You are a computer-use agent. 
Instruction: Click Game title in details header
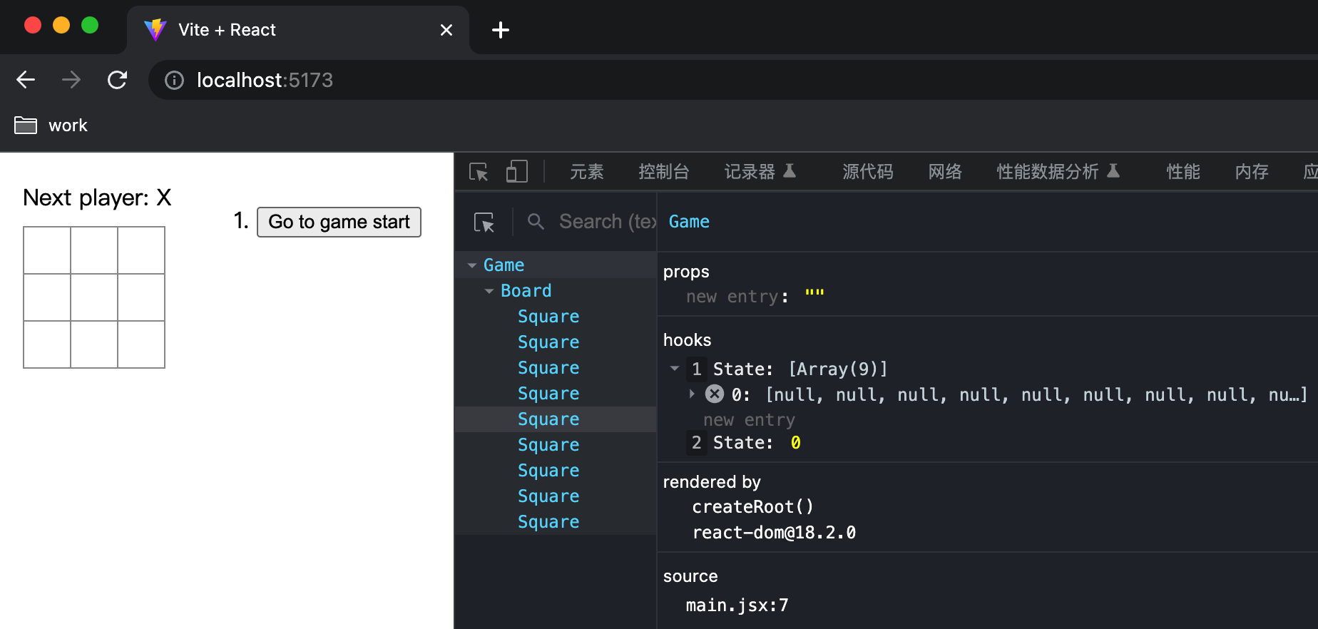coord(689,222)
